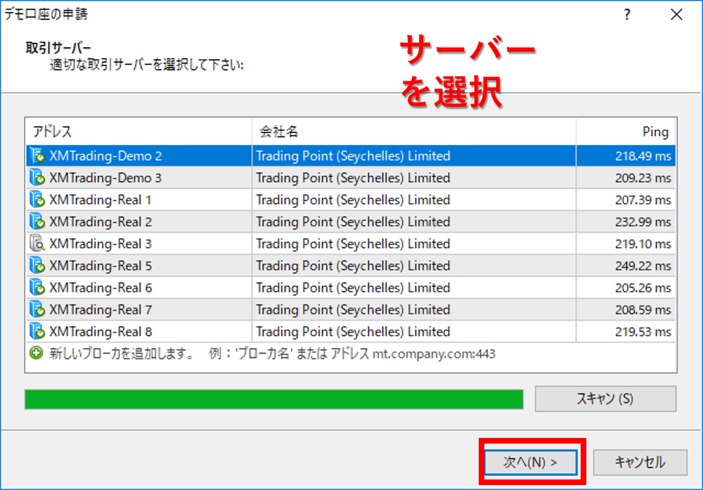The width and height of the screenshot is (703, 490).
Task: Open the ? help button in title bar
Action: [x=627, y=15]
